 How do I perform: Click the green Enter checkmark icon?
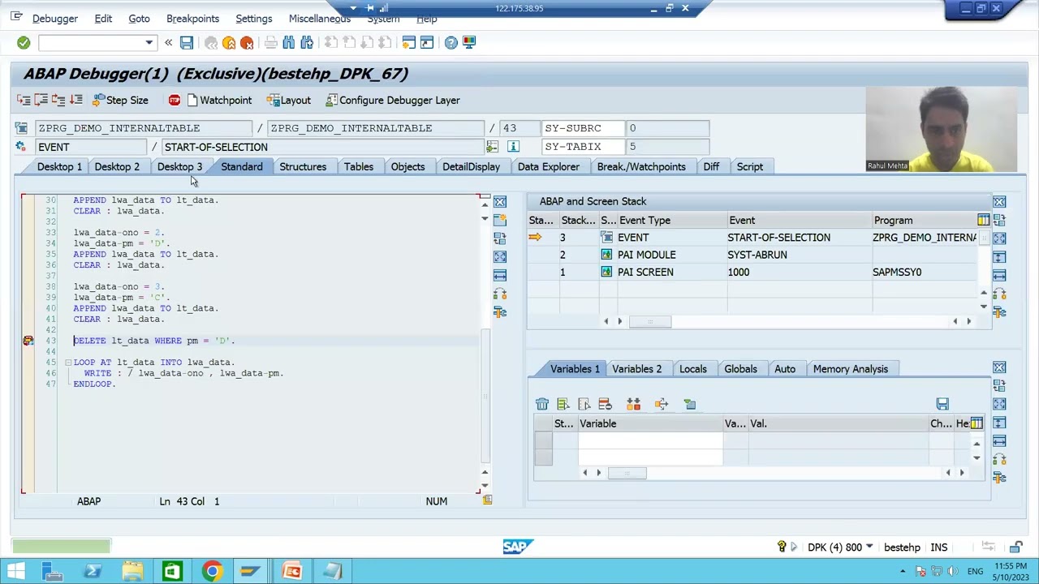click(x=24, y=42)
